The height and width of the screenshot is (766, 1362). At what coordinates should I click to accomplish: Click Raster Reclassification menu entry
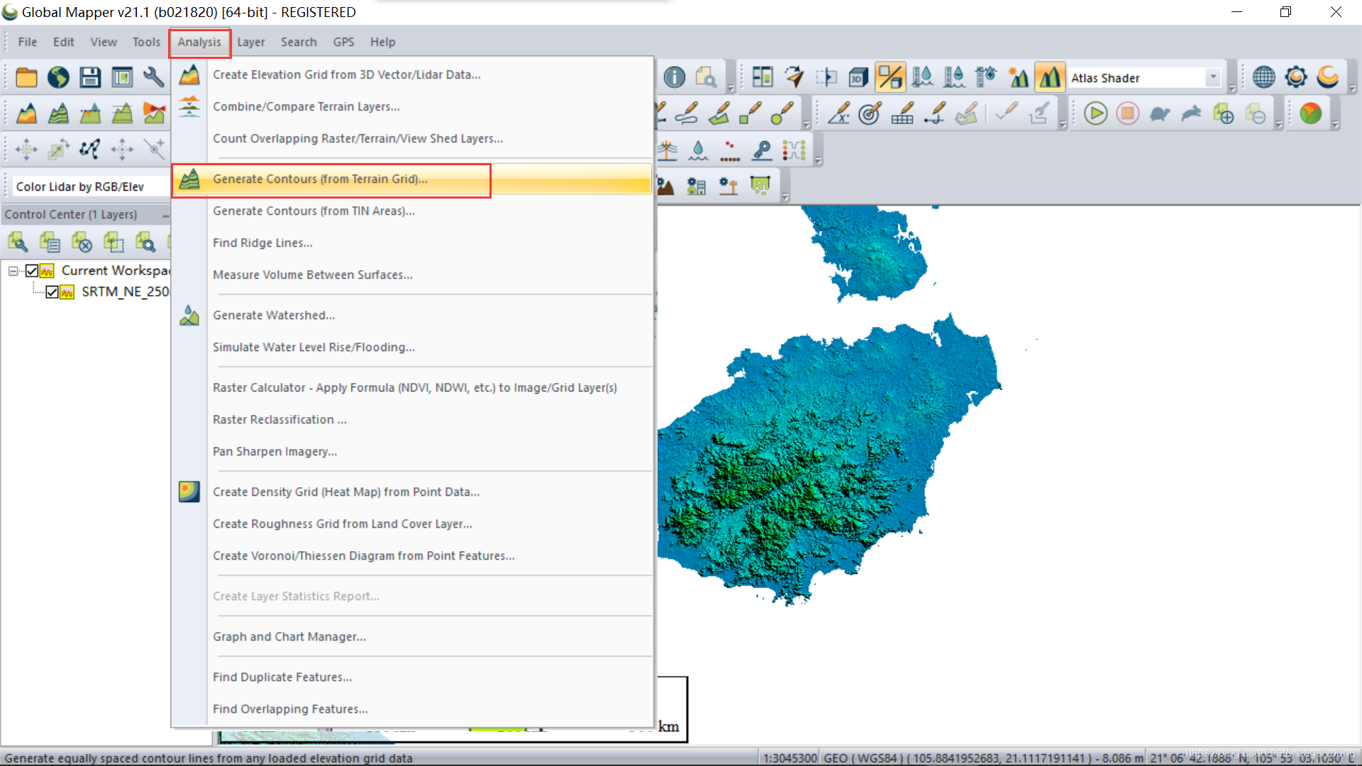(x=279, y=419)
